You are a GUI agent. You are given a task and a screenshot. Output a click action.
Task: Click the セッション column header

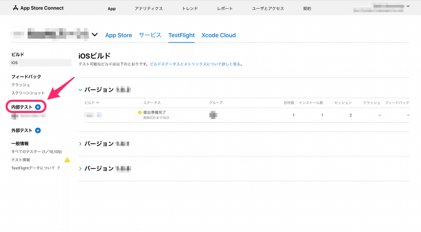click(x=343, y=102)
